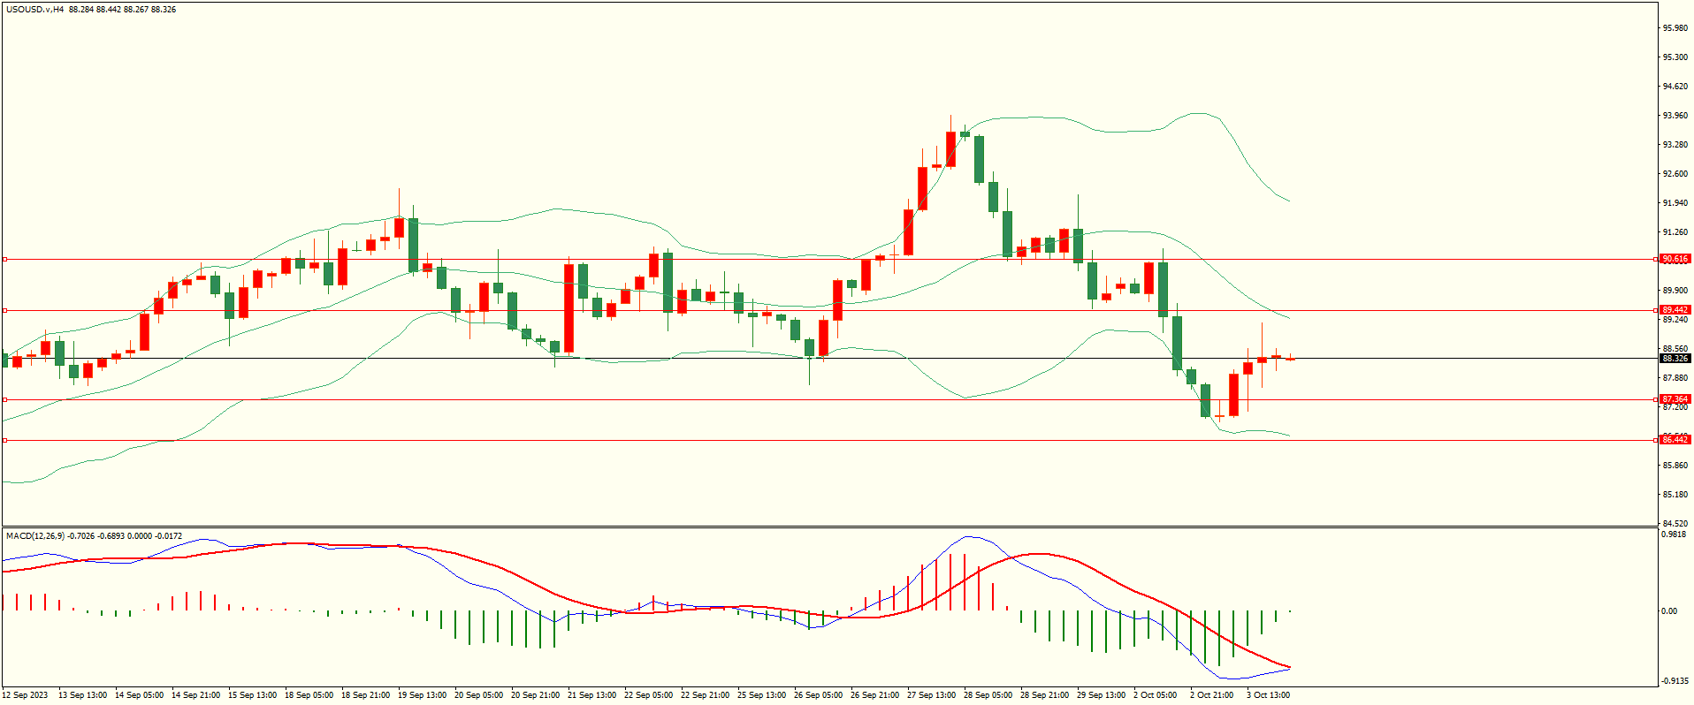Click the 14 Sep 21:00 time label
1694x705 pixels.
tap(195, 695)
